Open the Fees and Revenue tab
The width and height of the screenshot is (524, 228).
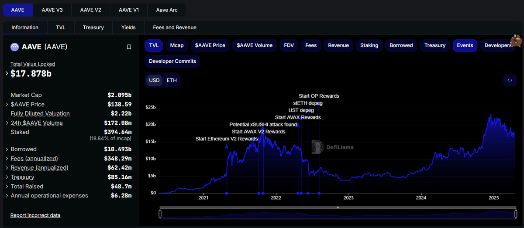click(175, 27)
